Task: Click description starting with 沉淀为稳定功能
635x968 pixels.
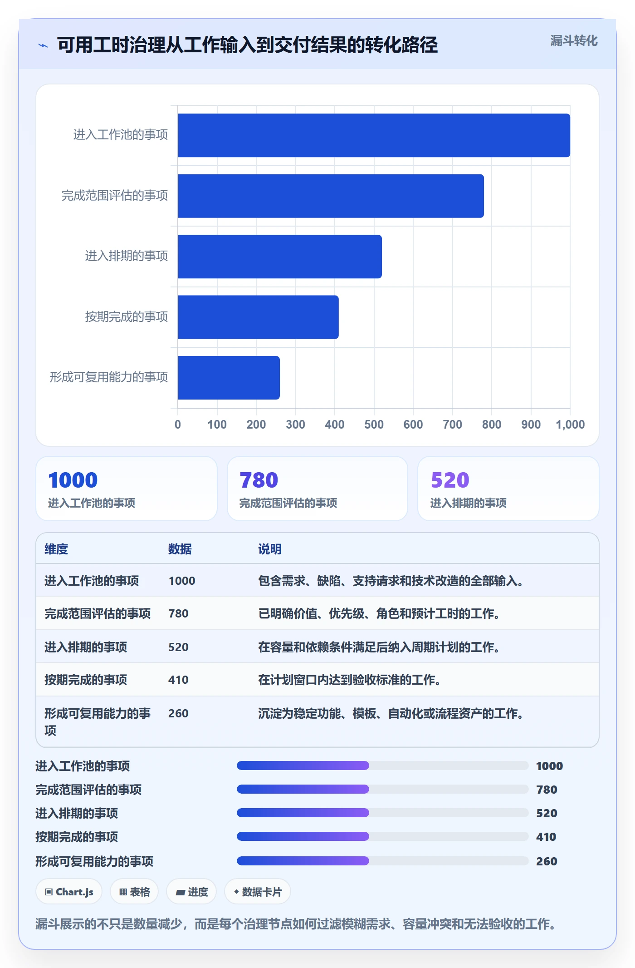Action: [391, 713]
